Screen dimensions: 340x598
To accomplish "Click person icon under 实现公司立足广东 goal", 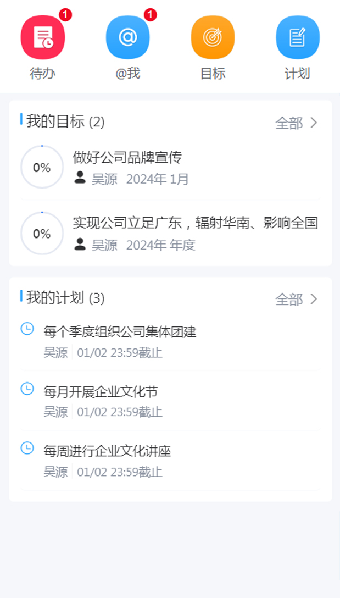I will point(80,244).
